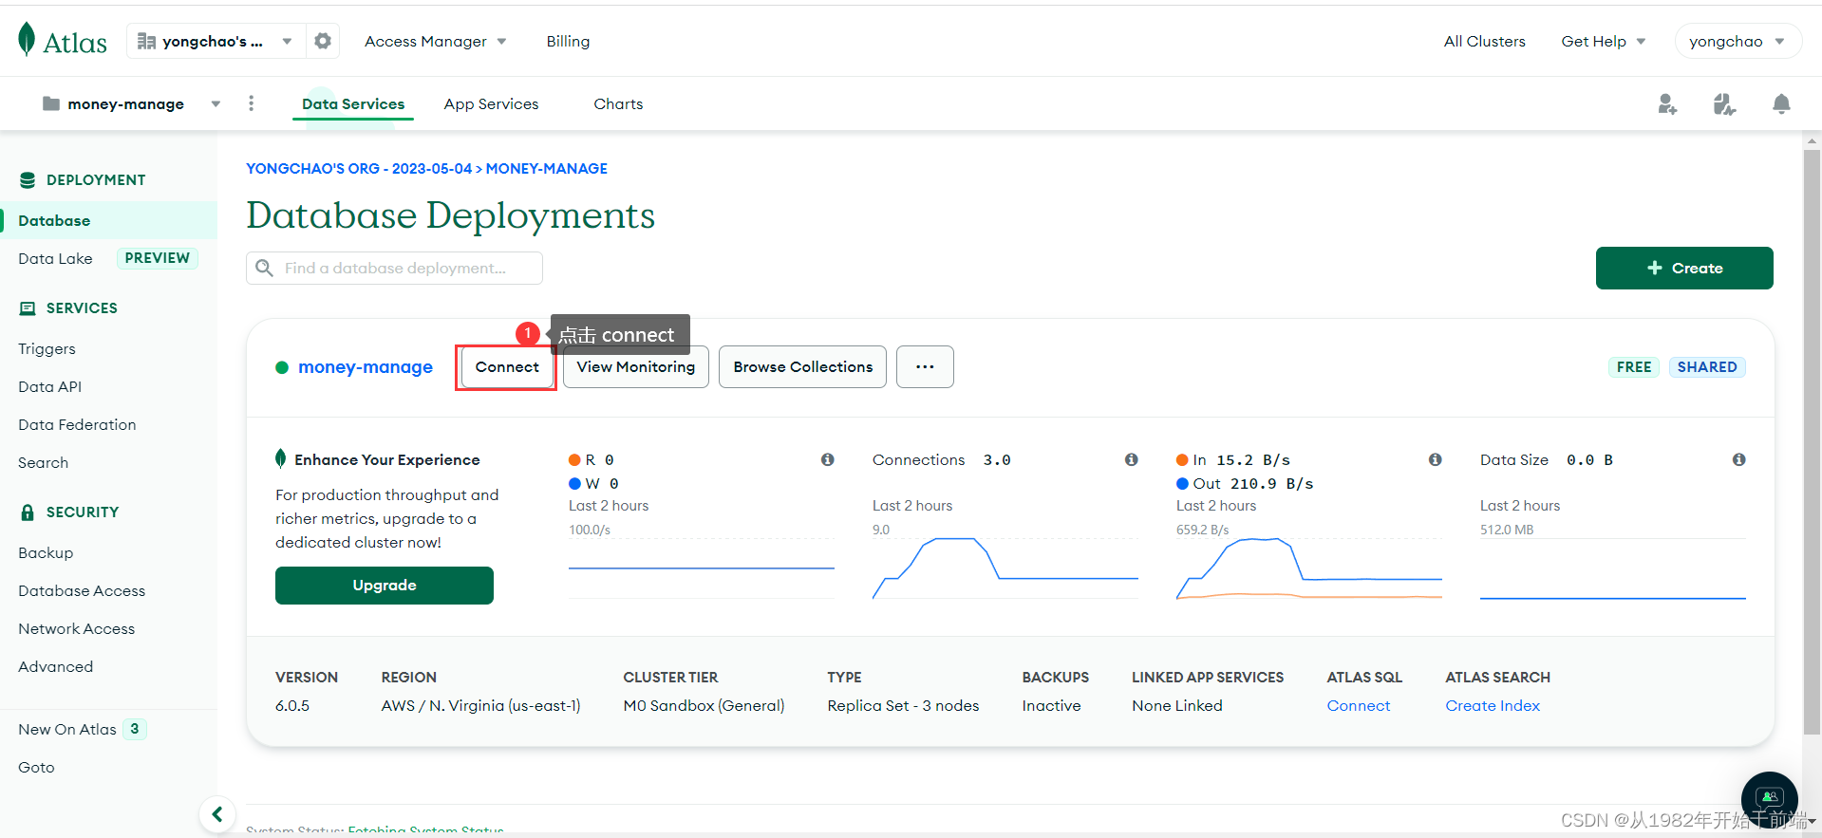Click the MONEY-MANAGE breadcrumb link
1822x838 pixels.
point(547,168)
